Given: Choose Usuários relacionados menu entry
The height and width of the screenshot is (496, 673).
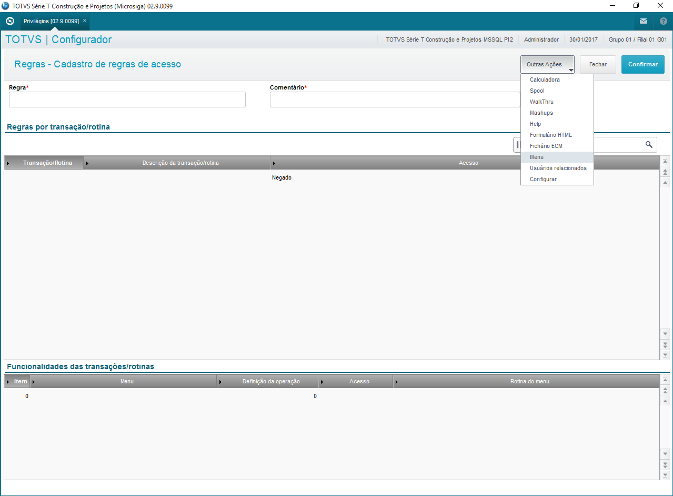Looking at the screenshot, I should (557, 168).
